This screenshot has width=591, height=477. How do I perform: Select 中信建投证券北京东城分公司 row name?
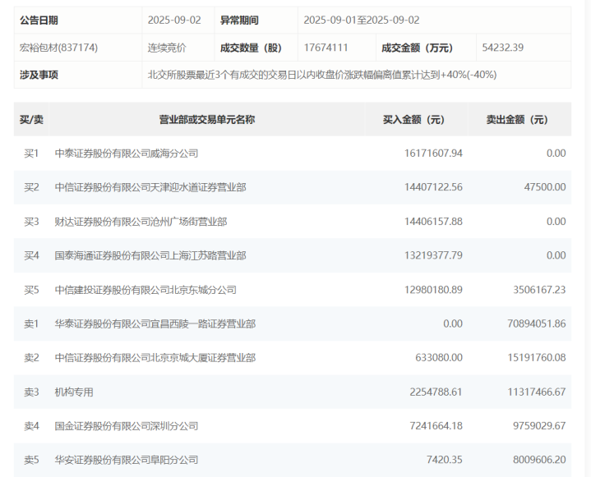(x=145, y=290)
